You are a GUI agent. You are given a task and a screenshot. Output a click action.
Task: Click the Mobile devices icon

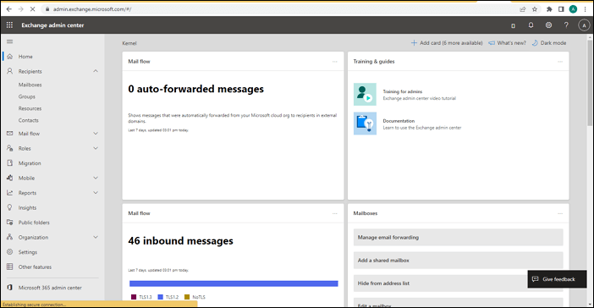coord(10,178)
